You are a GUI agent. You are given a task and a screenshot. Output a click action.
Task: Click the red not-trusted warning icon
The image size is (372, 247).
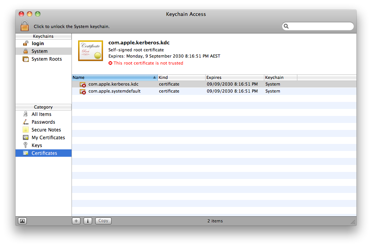click(110, 63)
